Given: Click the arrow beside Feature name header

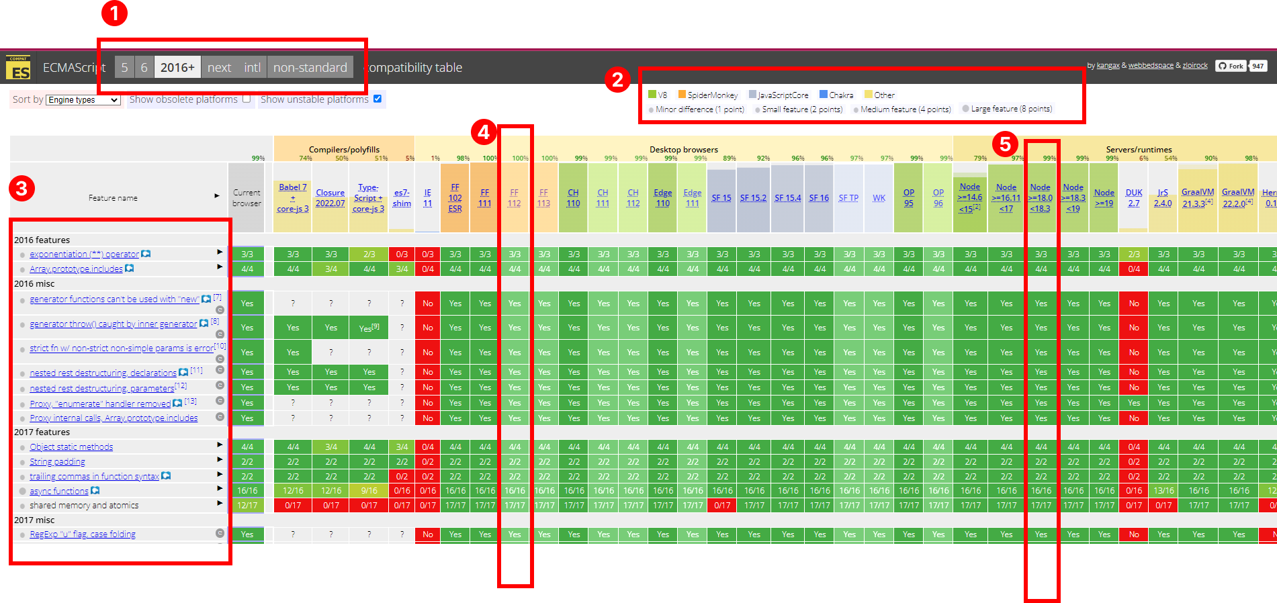Looking at the screenshot, I should (x=217, y=196).
